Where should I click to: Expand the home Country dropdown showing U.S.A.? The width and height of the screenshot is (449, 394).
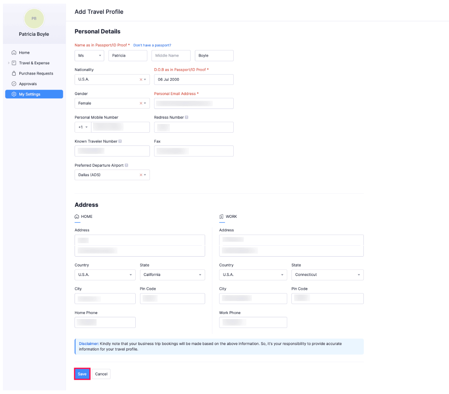[x=105, y=274]
